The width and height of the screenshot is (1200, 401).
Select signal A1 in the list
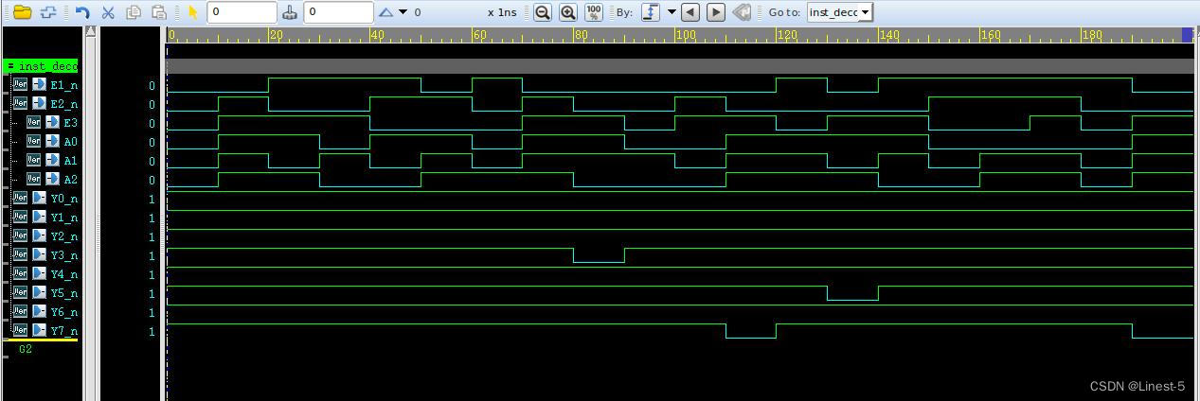tap(70, 161)
